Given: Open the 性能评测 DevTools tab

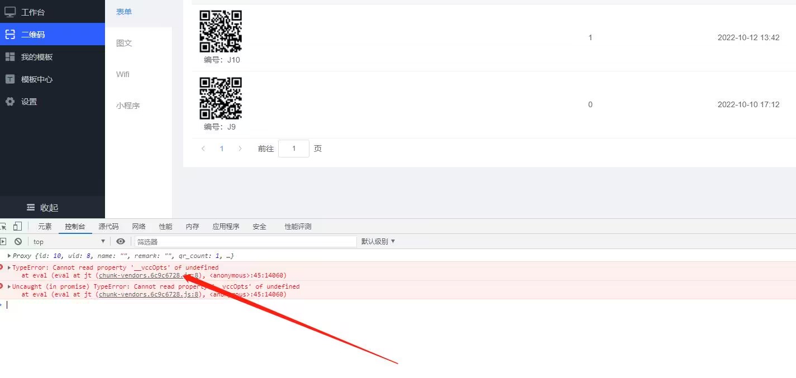Looking at the screenshot, I should coord(298,226).
